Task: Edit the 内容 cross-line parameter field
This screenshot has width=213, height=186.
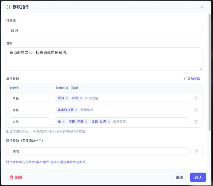Action: coord(100,152)
